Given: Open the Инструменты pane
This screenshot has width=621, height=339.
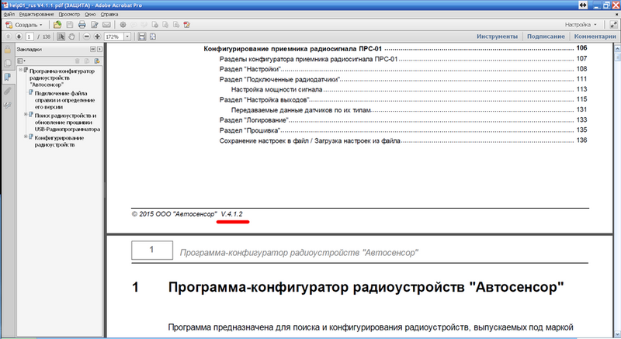Looking at the screenshot, I should tap(497, 36).
